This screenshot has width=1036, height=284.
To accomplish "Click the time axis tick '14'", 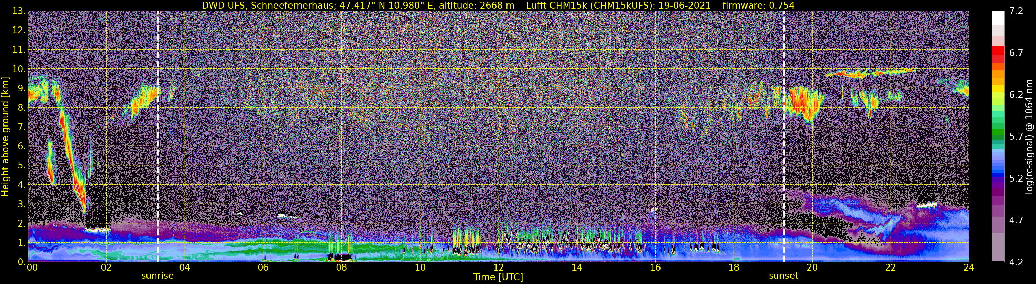I will click(577, 268).
